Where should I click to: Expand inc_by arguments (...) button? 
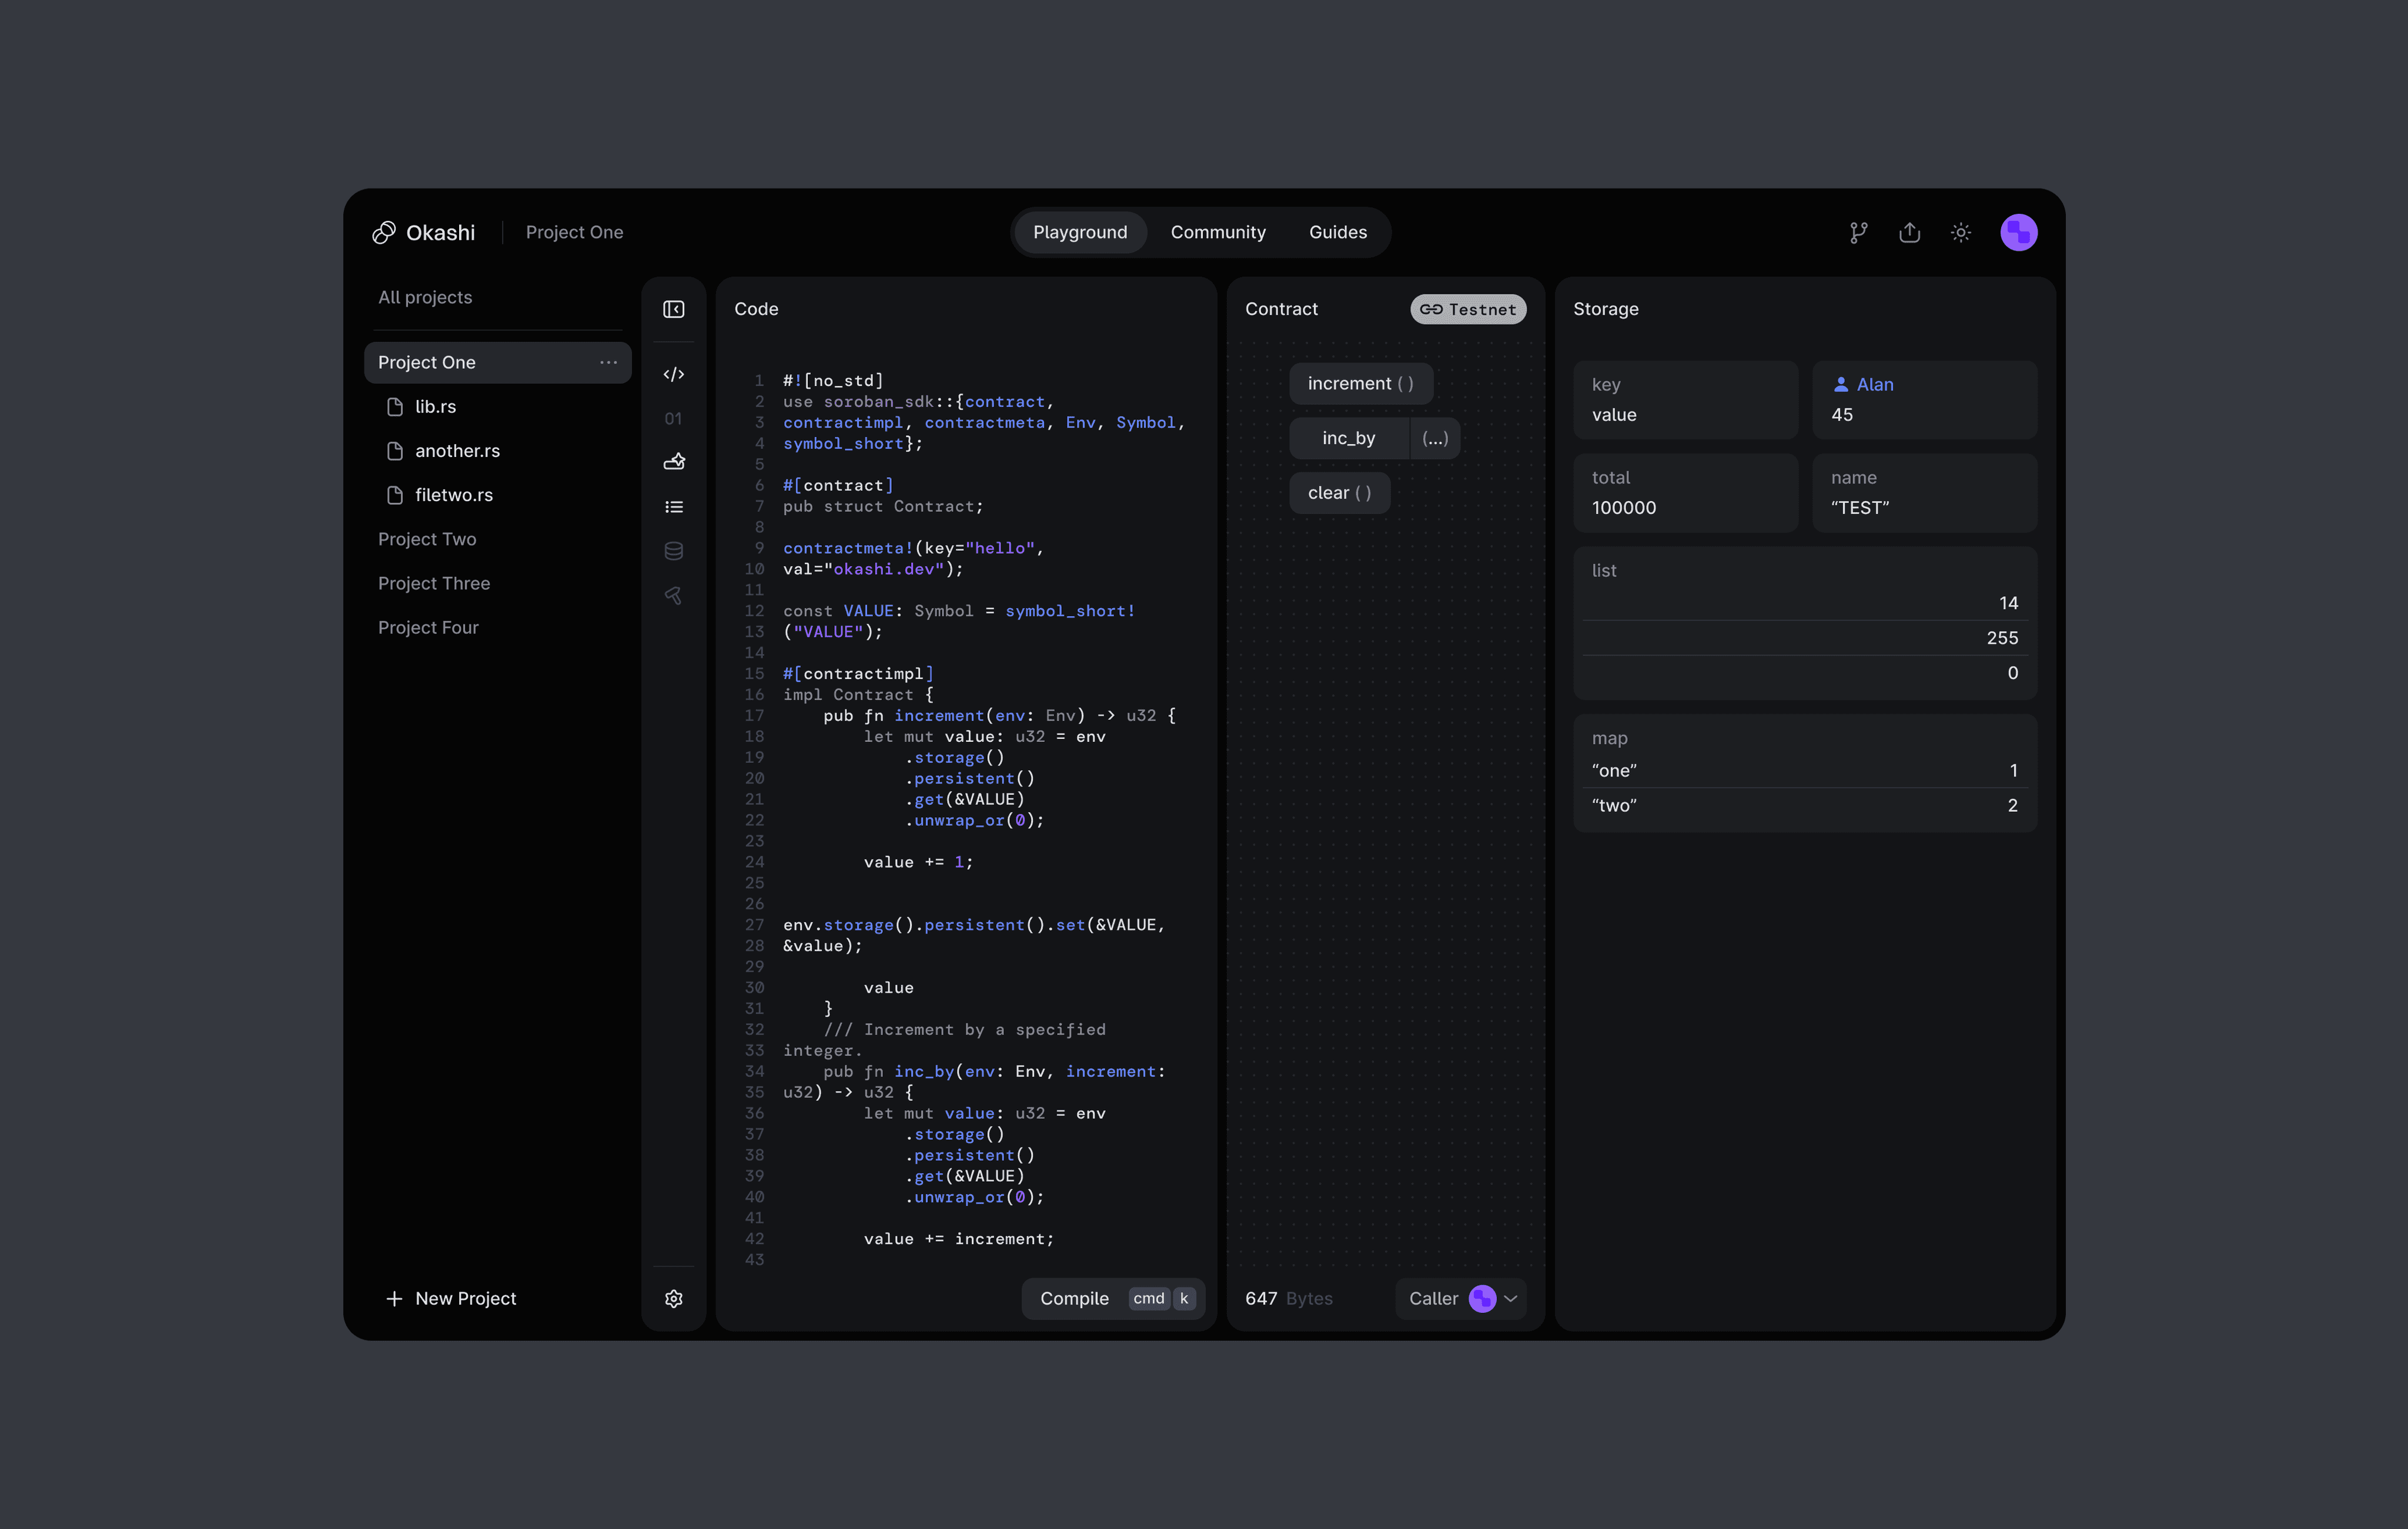[x=1434, y=439]
